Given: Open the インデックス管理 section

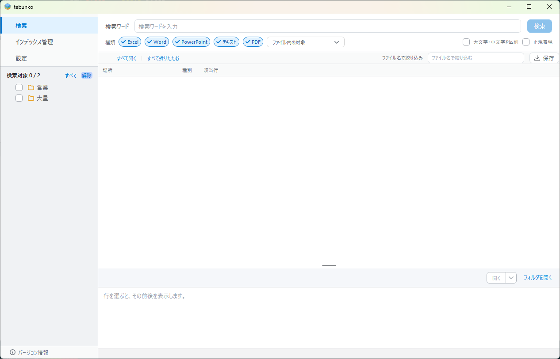Looking at the screenshot, I should [49, 42].
